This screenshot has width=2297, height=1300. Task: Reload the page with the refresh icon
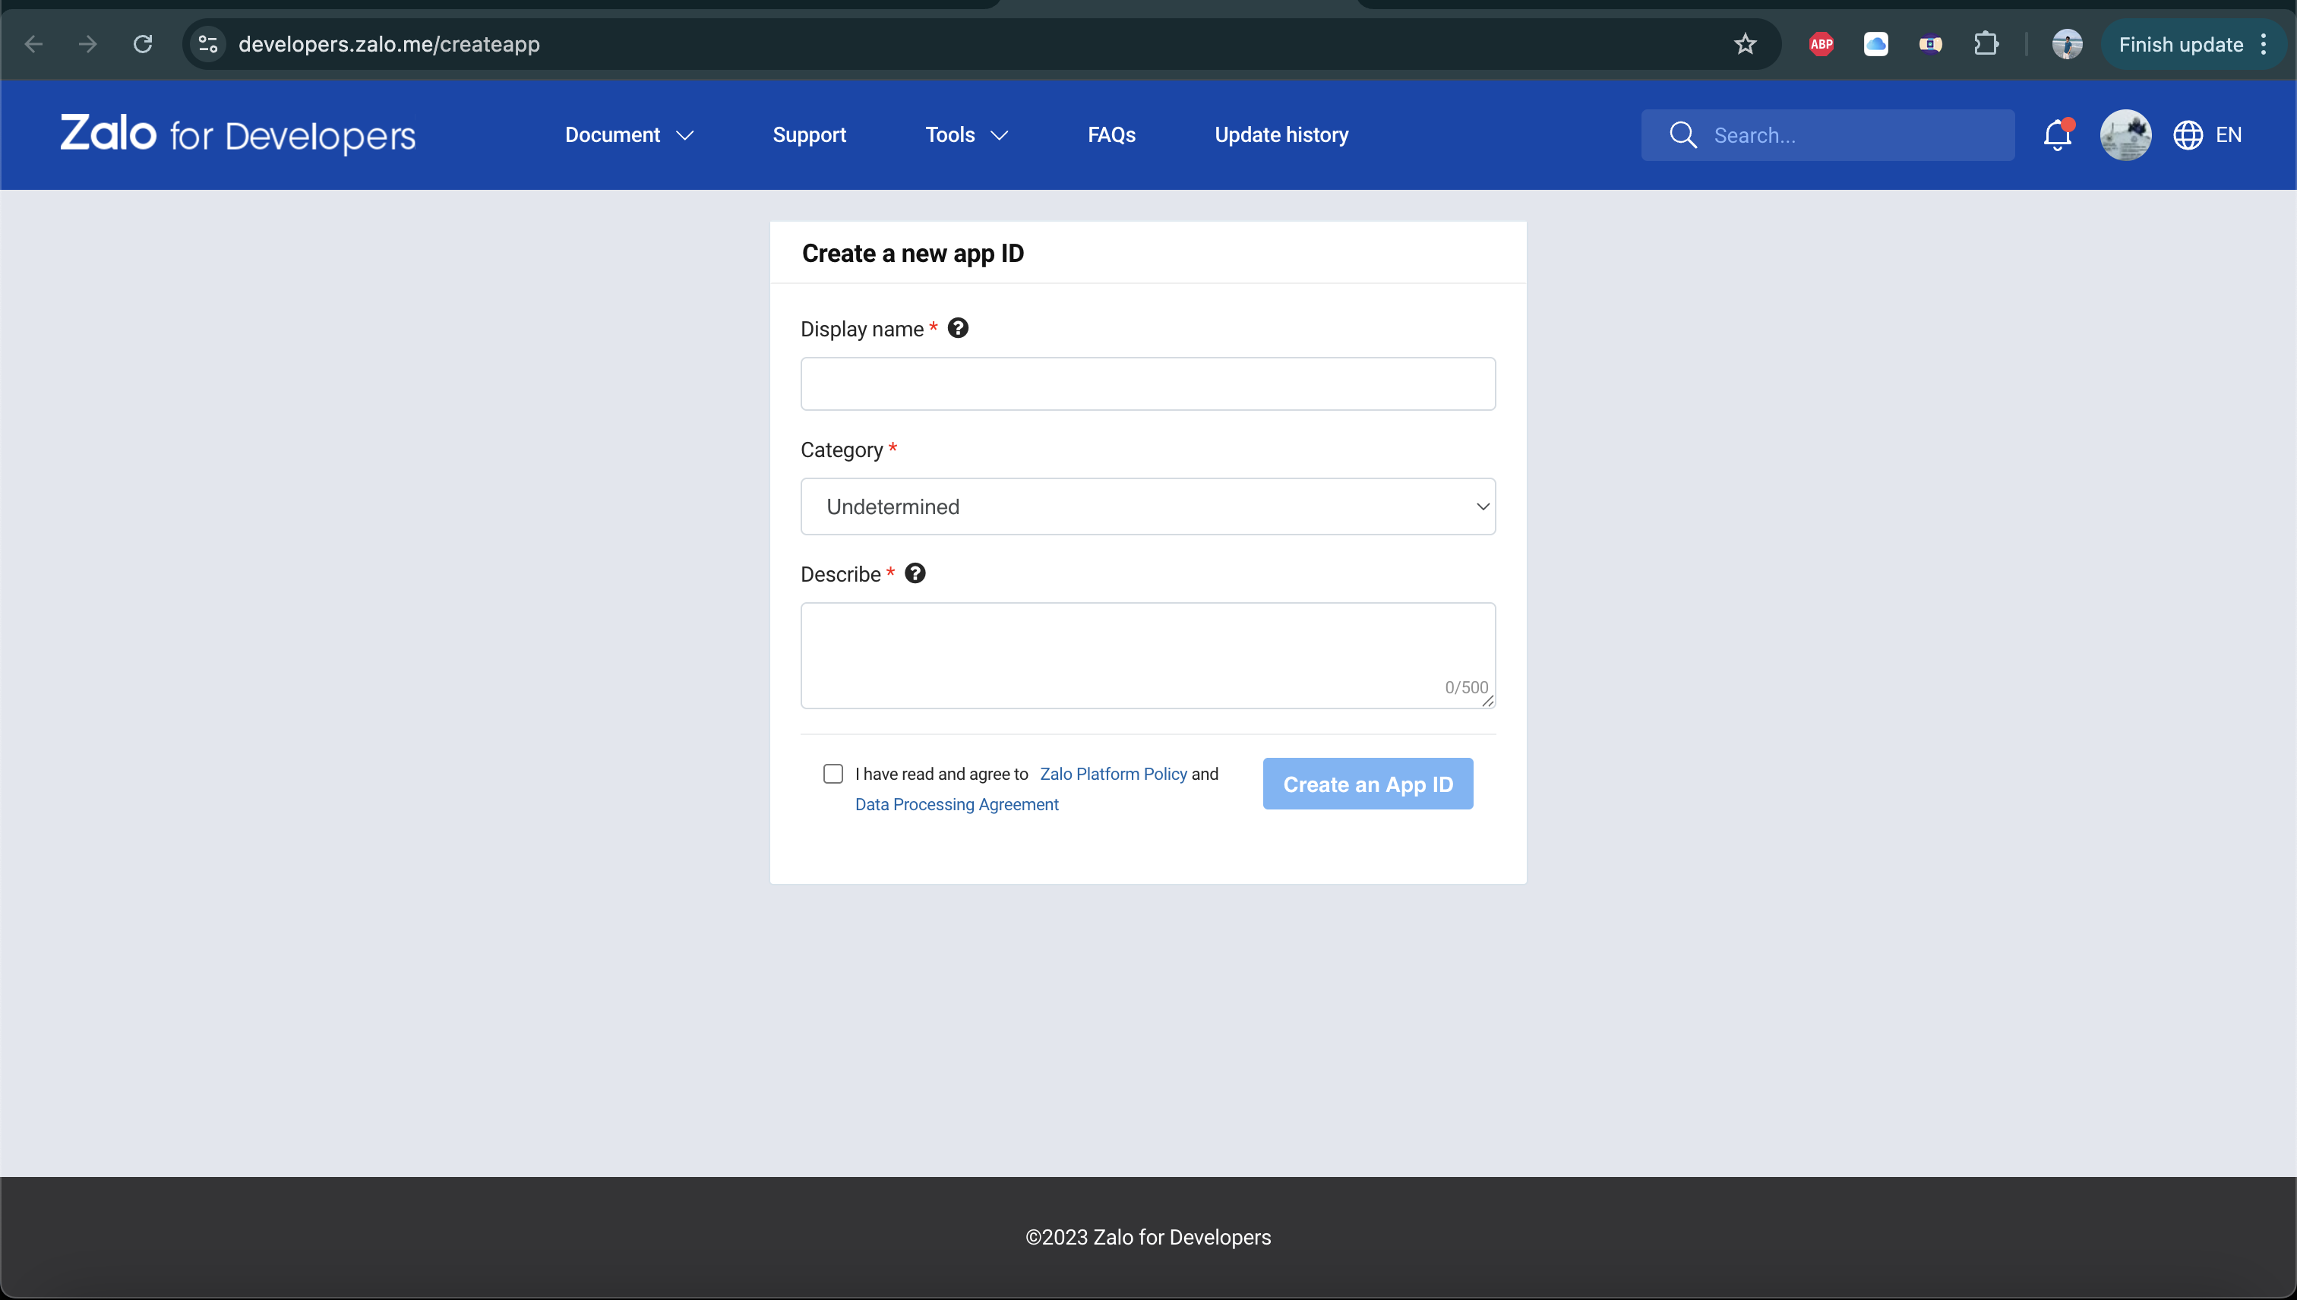143,44
